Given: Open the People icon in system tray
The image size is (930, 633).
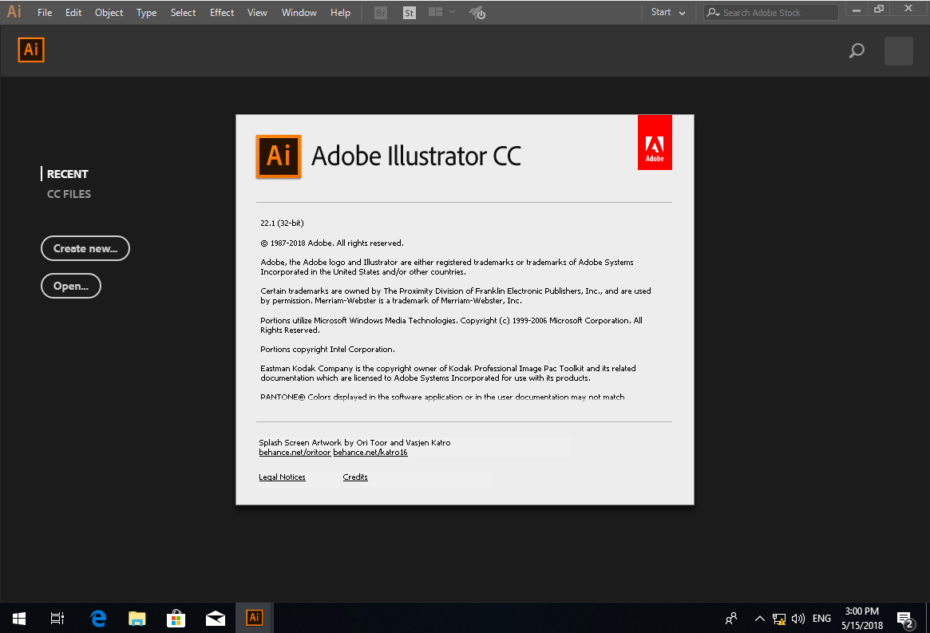Looking at the screenshot, I should 731,618.
